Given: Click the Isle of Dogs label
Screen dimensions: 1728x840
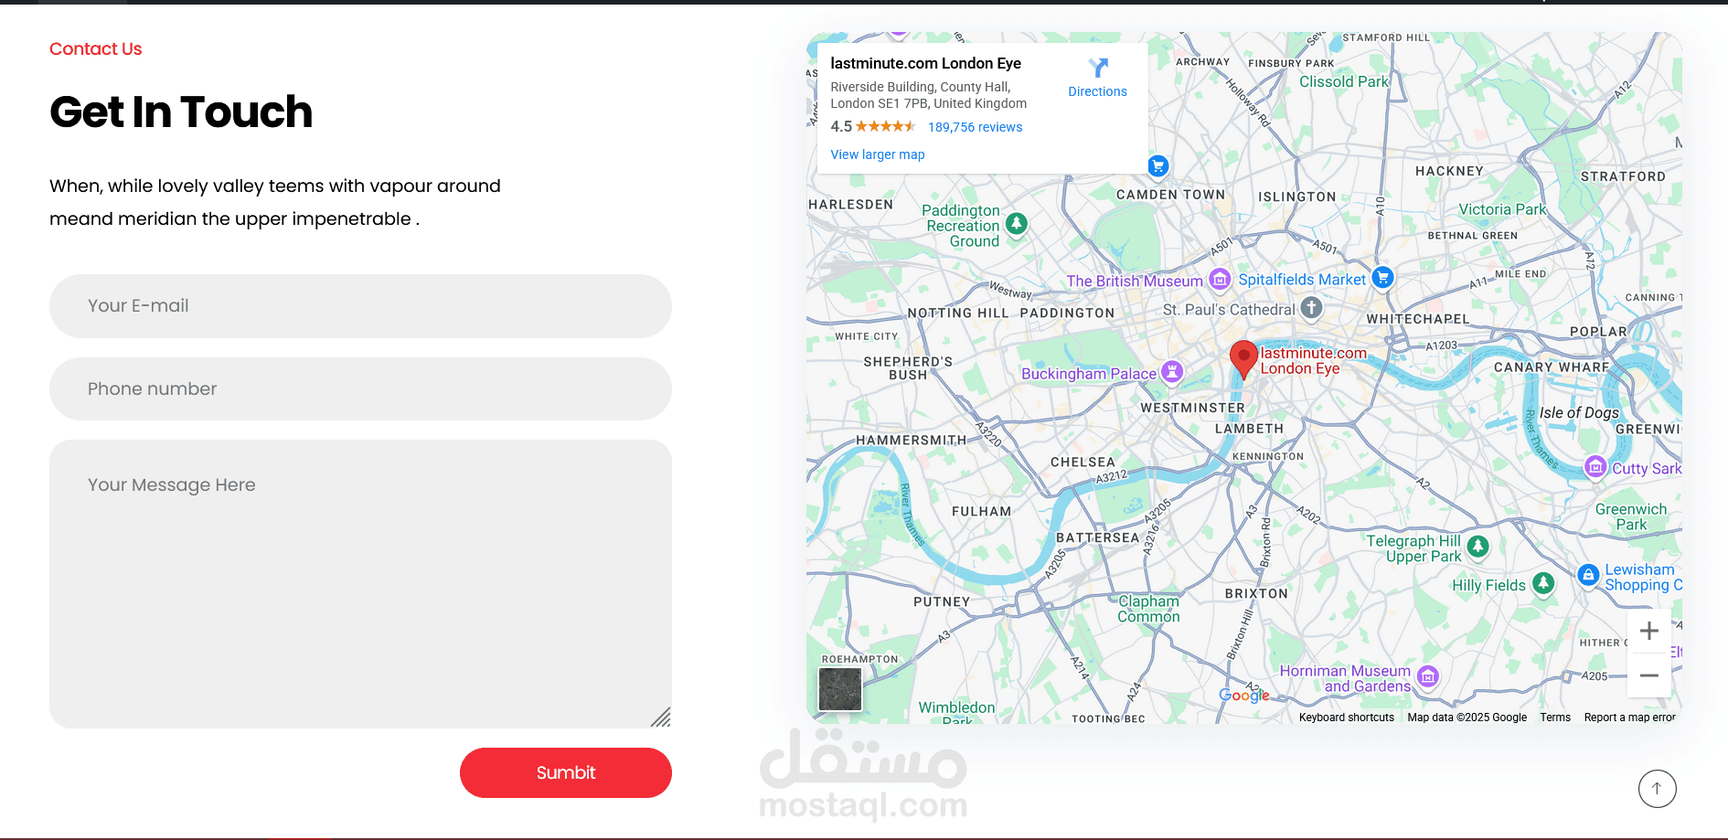Looking at the screenshot, I should tap(1579, 413).
